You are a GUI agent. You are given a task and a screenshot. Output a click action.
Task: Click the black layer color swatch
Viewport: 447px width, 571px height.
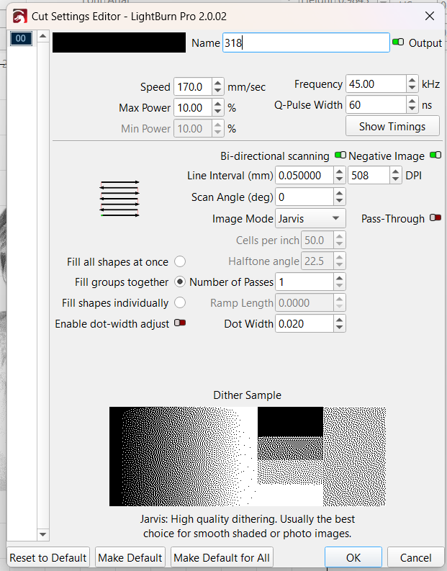point(119,42)
